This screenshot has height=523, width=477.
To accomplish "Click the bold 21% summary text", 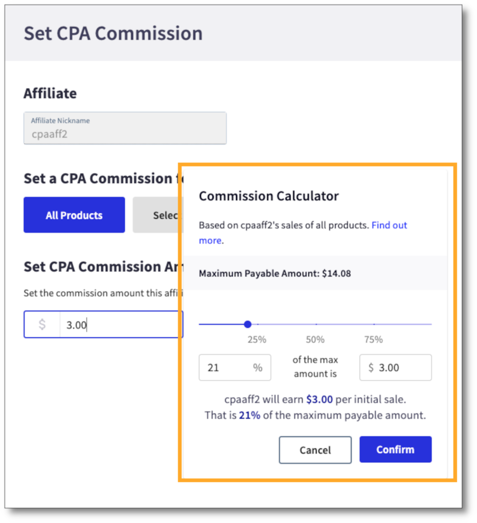I will 249,415.
